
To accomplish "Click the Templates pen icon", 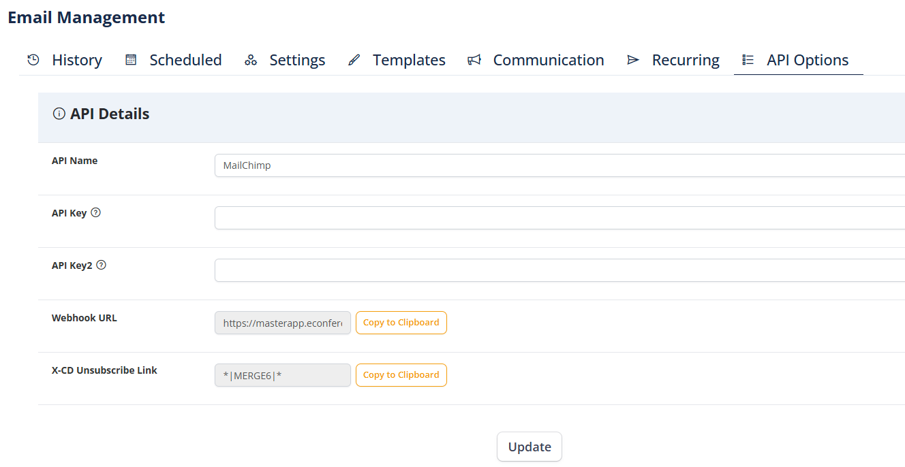I will pyautogui.click(x=354, y=60).
